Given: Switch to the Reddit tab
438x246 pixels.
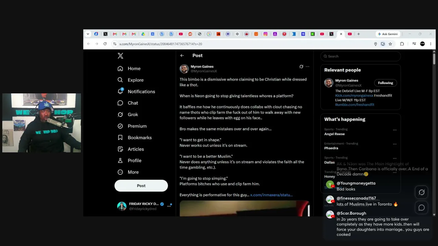Looking at the screenshot, I should click(x=190, y=34).
